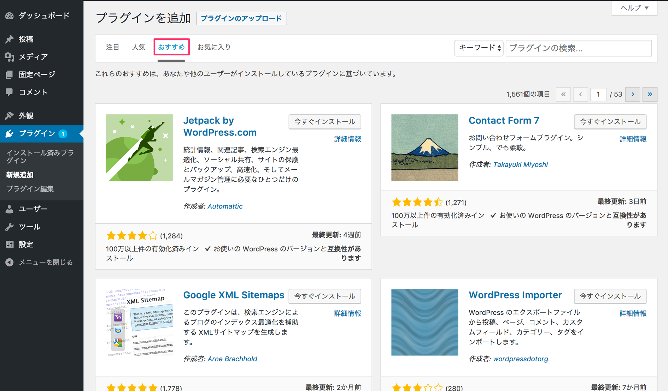
Task: Select インストール済みプラグイン submenu
Action: tap(40, 157)
